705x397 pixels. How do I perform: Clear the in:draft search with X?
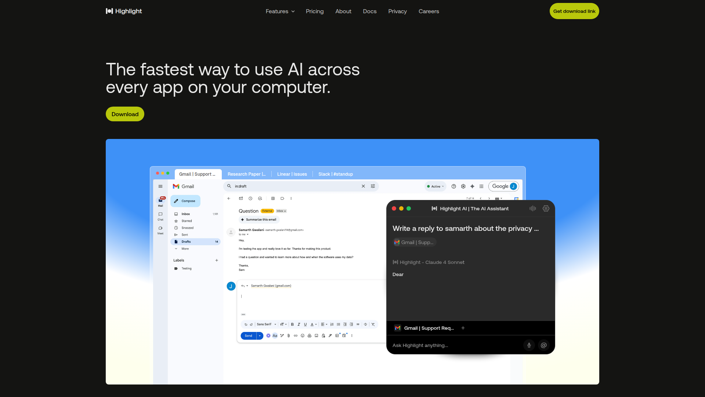click(x=363, y=186)
